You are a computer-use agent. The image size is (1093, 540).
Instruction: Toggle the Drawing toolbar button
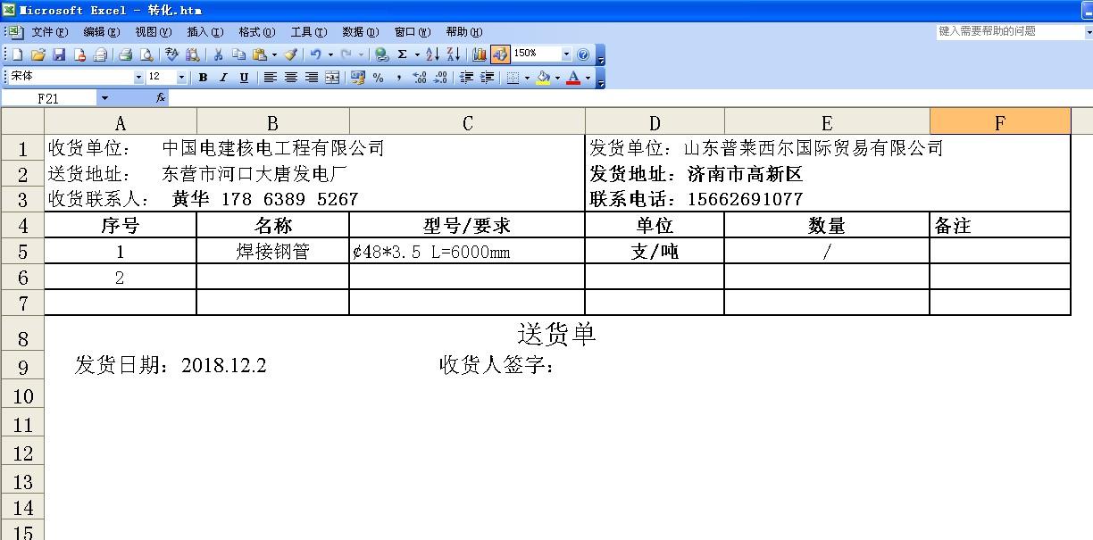pos(500,54)
